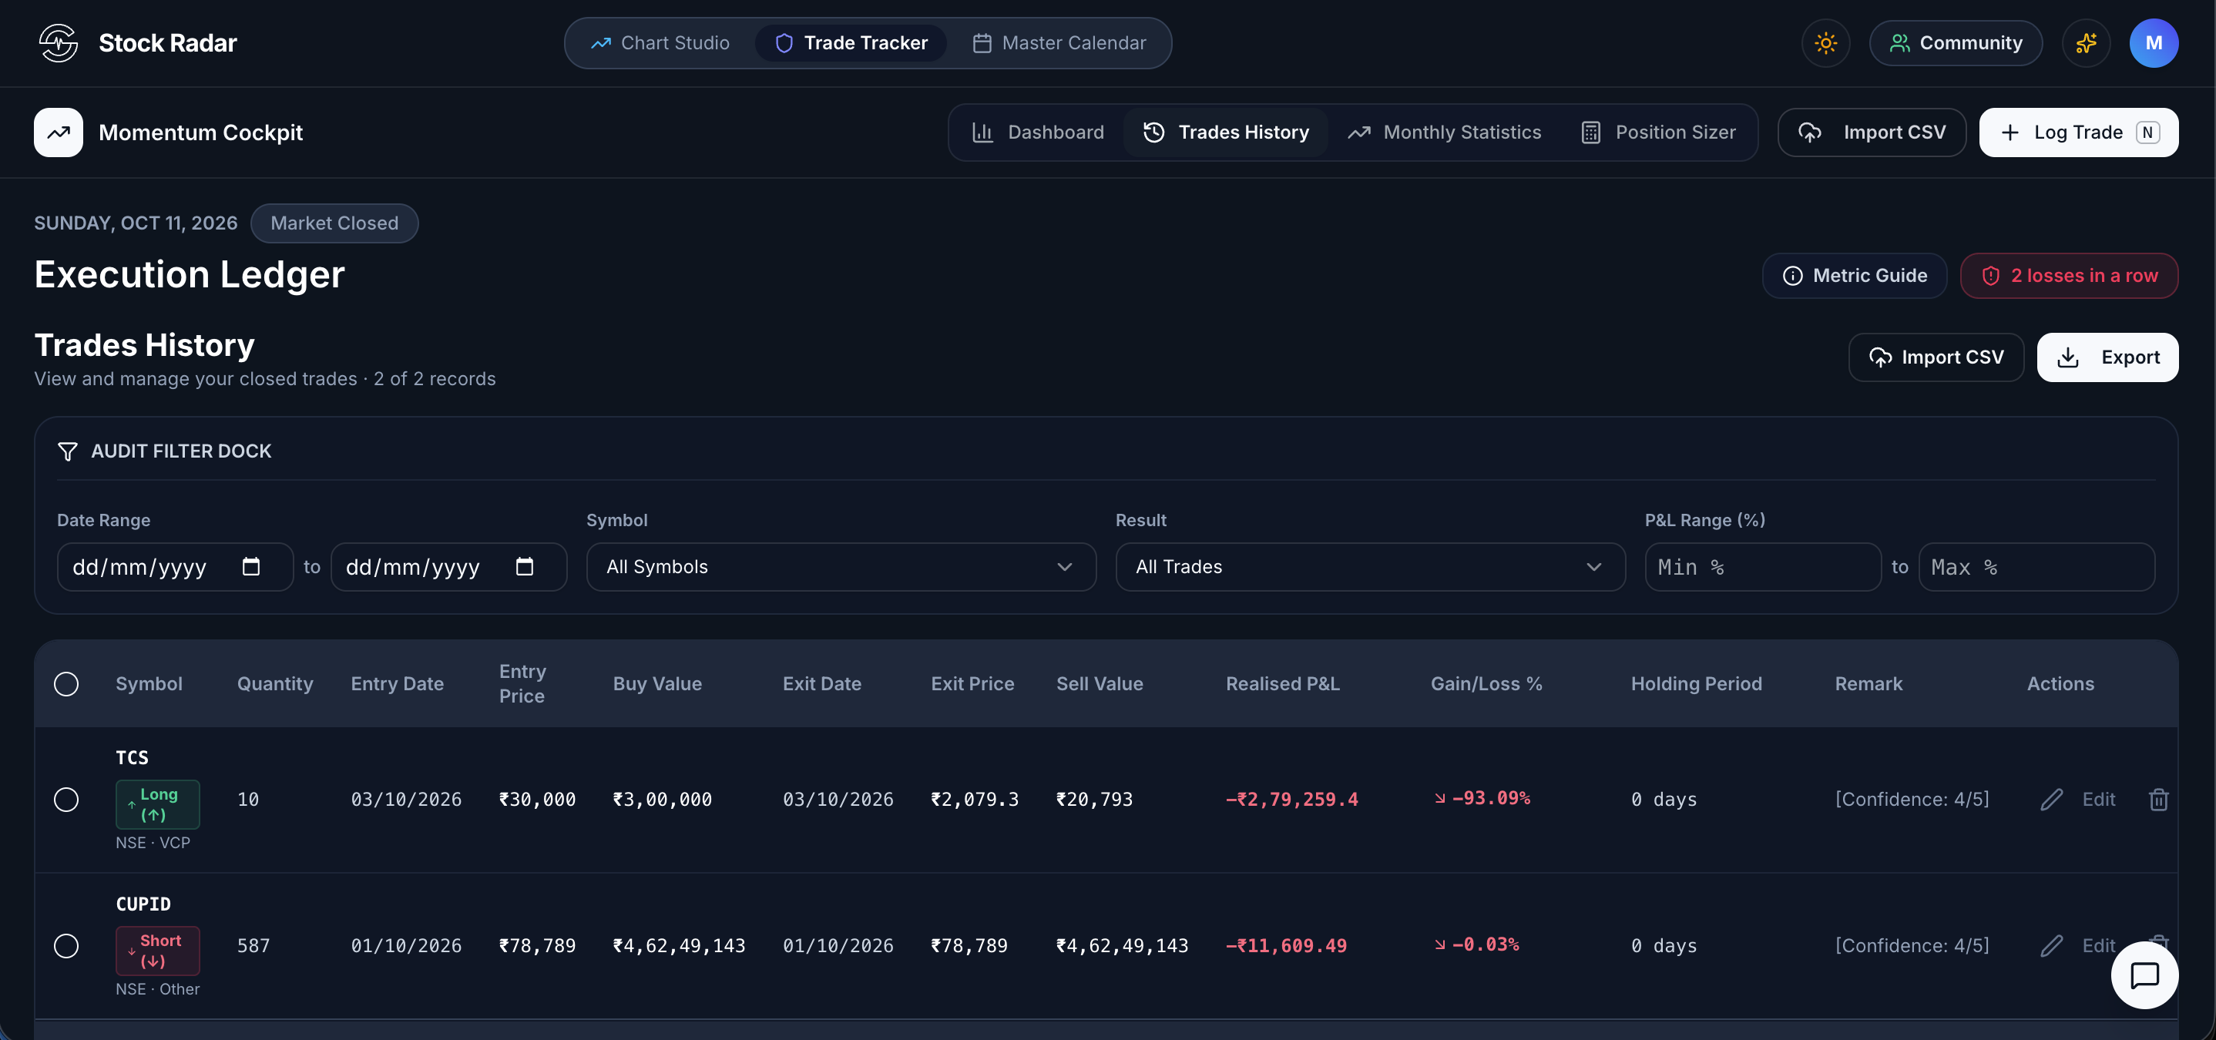Screen dimensions: 2216x1040
Task: Delete the TCS trade via trash icon
Action: (x=2158, y=799)
